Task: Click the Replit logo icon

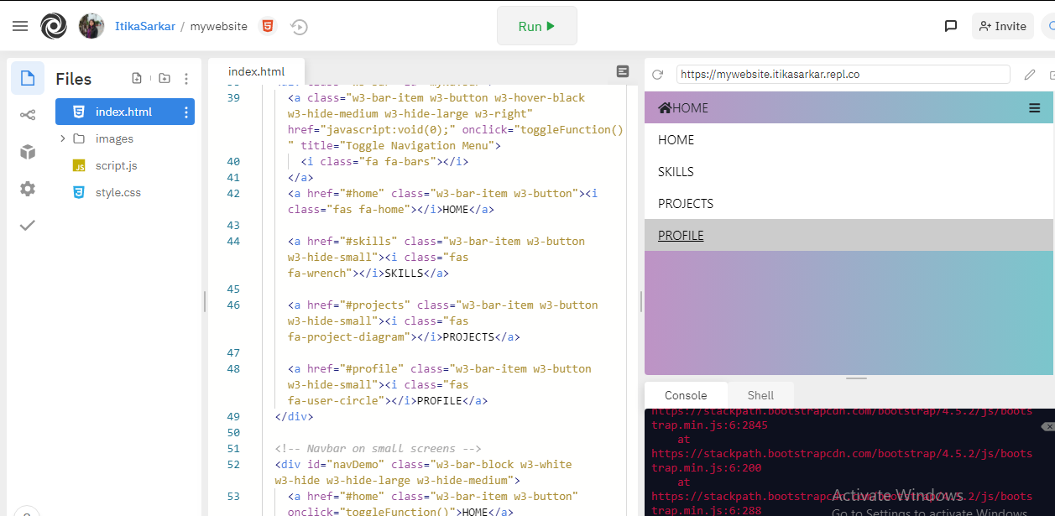Action: pos(54,26)
